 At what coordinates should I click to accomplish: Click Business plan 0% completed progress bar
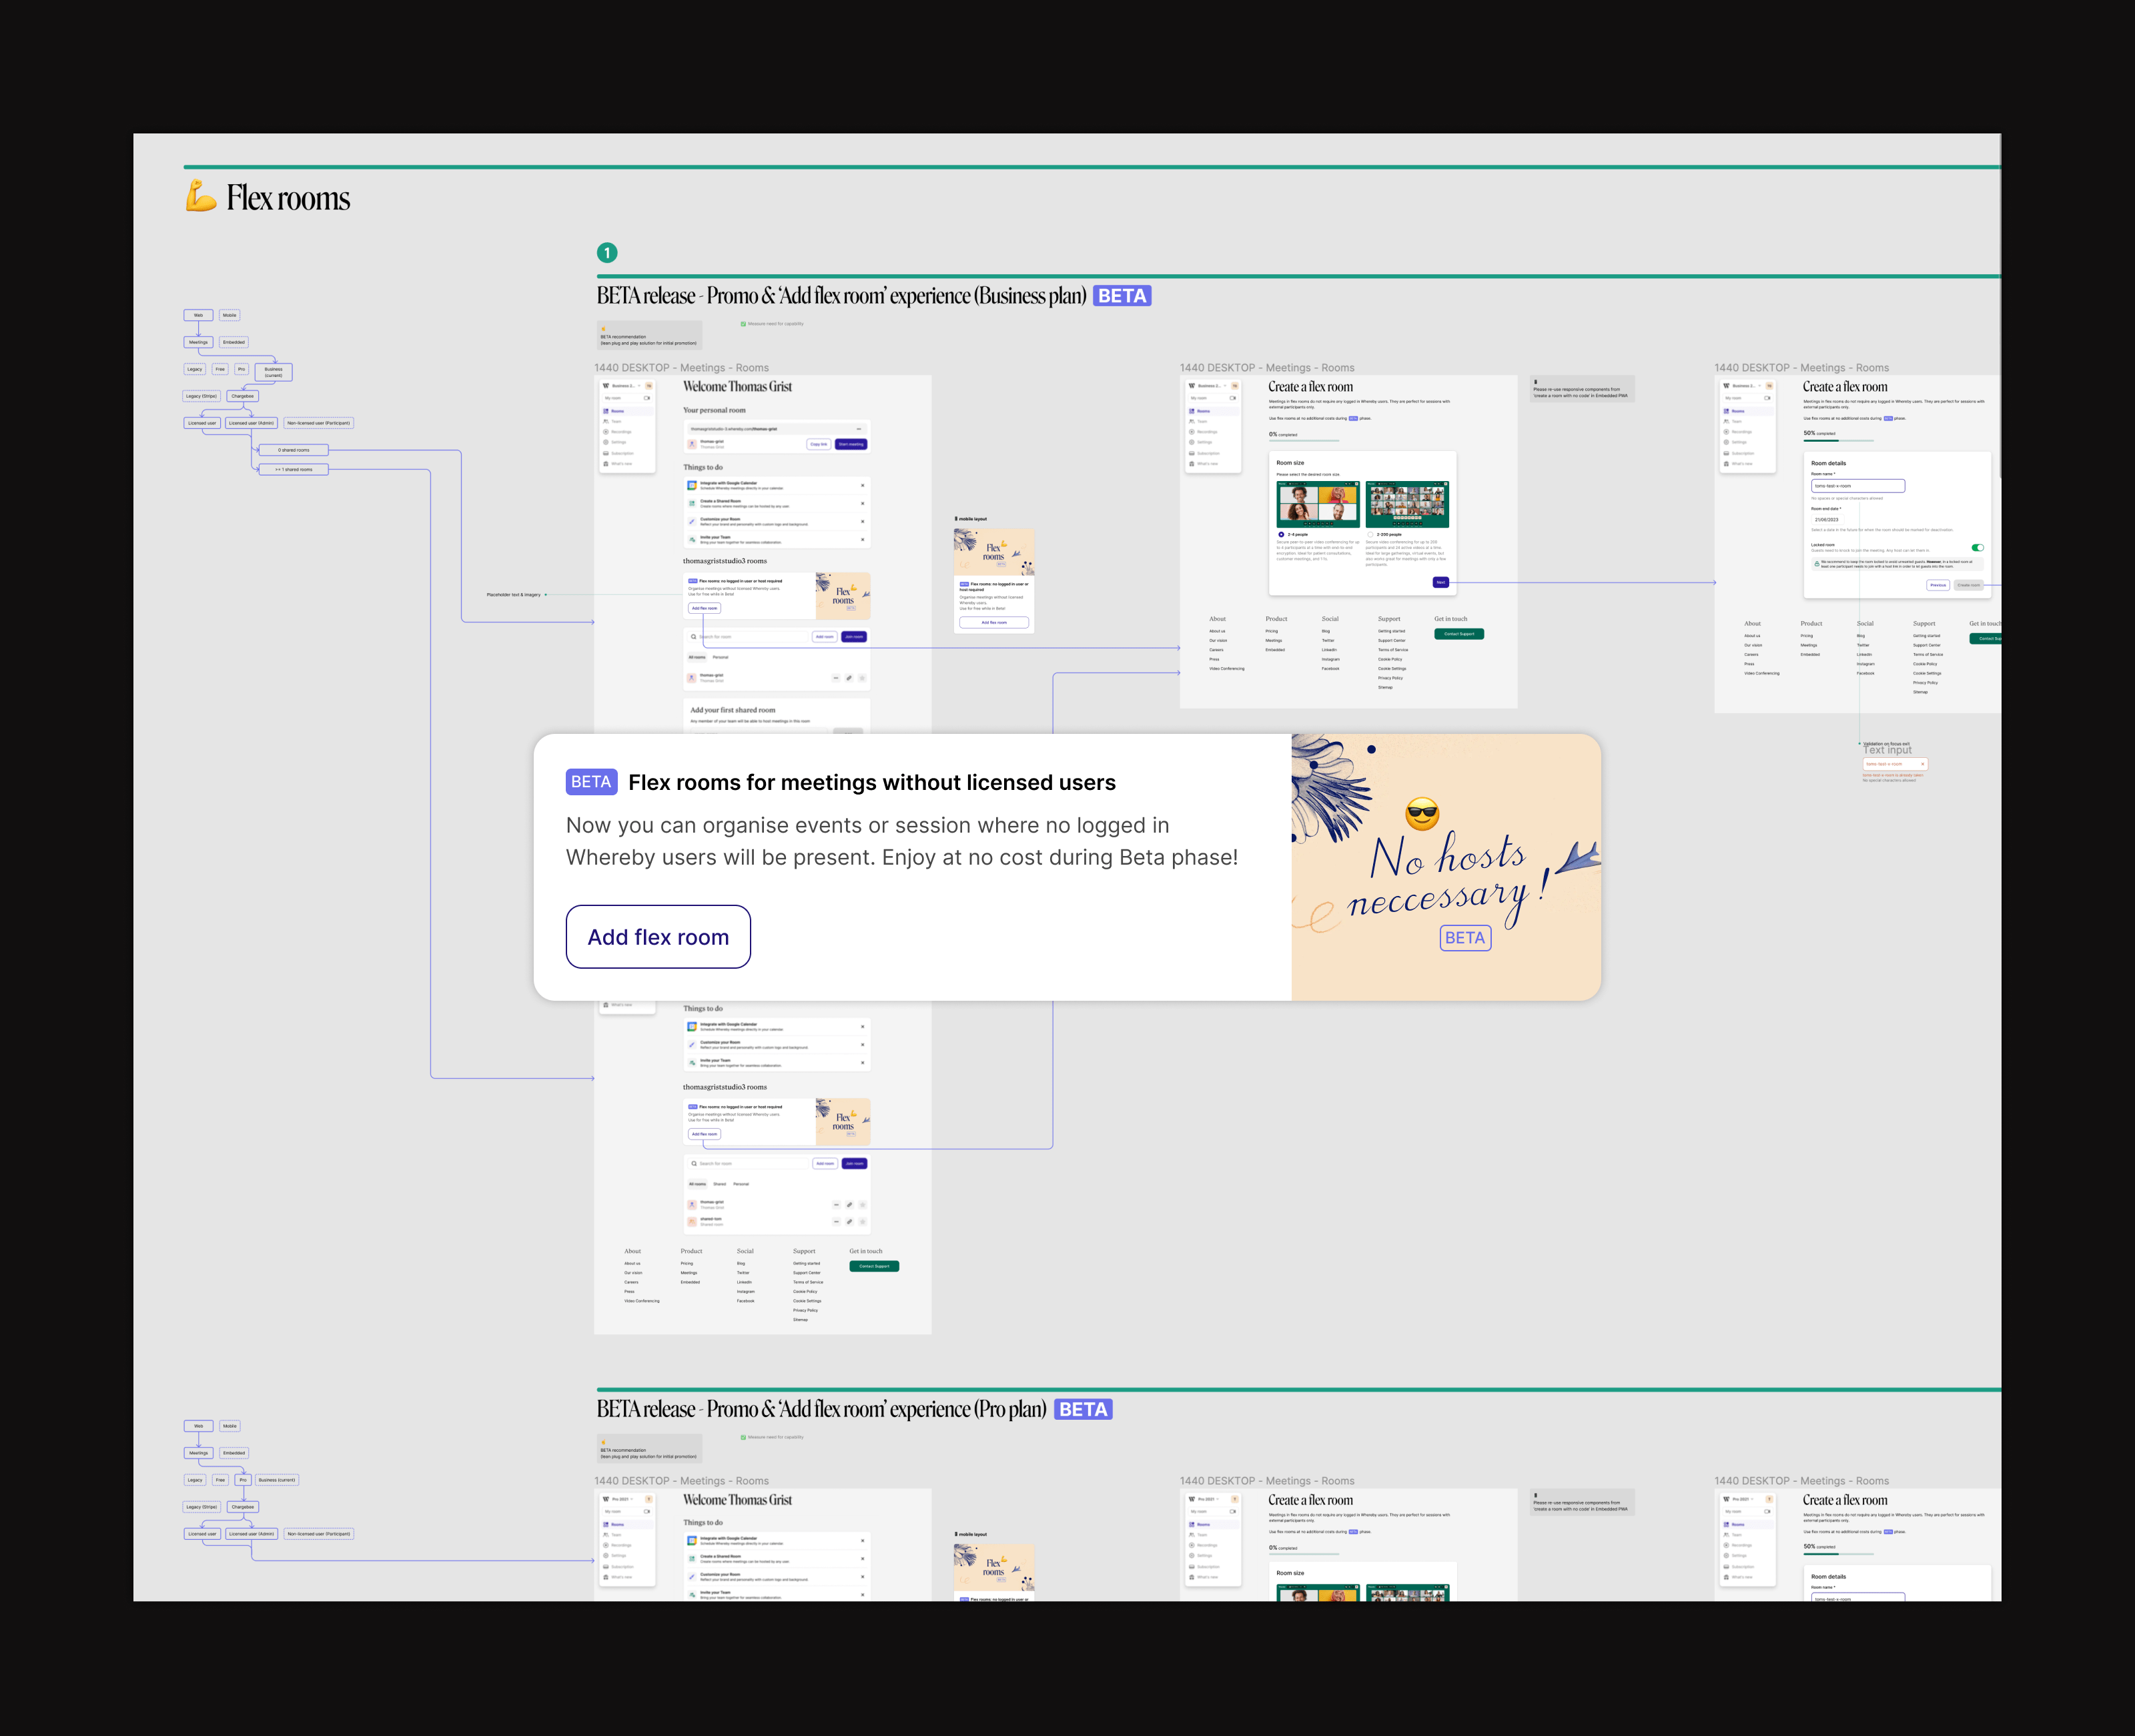pyautogui.click(x=1304, y=440)
